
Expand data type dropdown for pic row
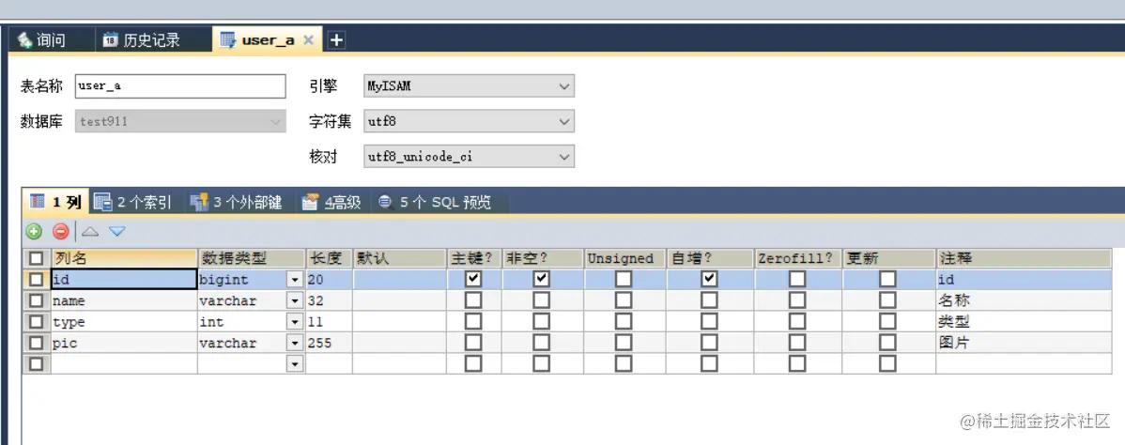pyautogui.click(x=295, y=343)
